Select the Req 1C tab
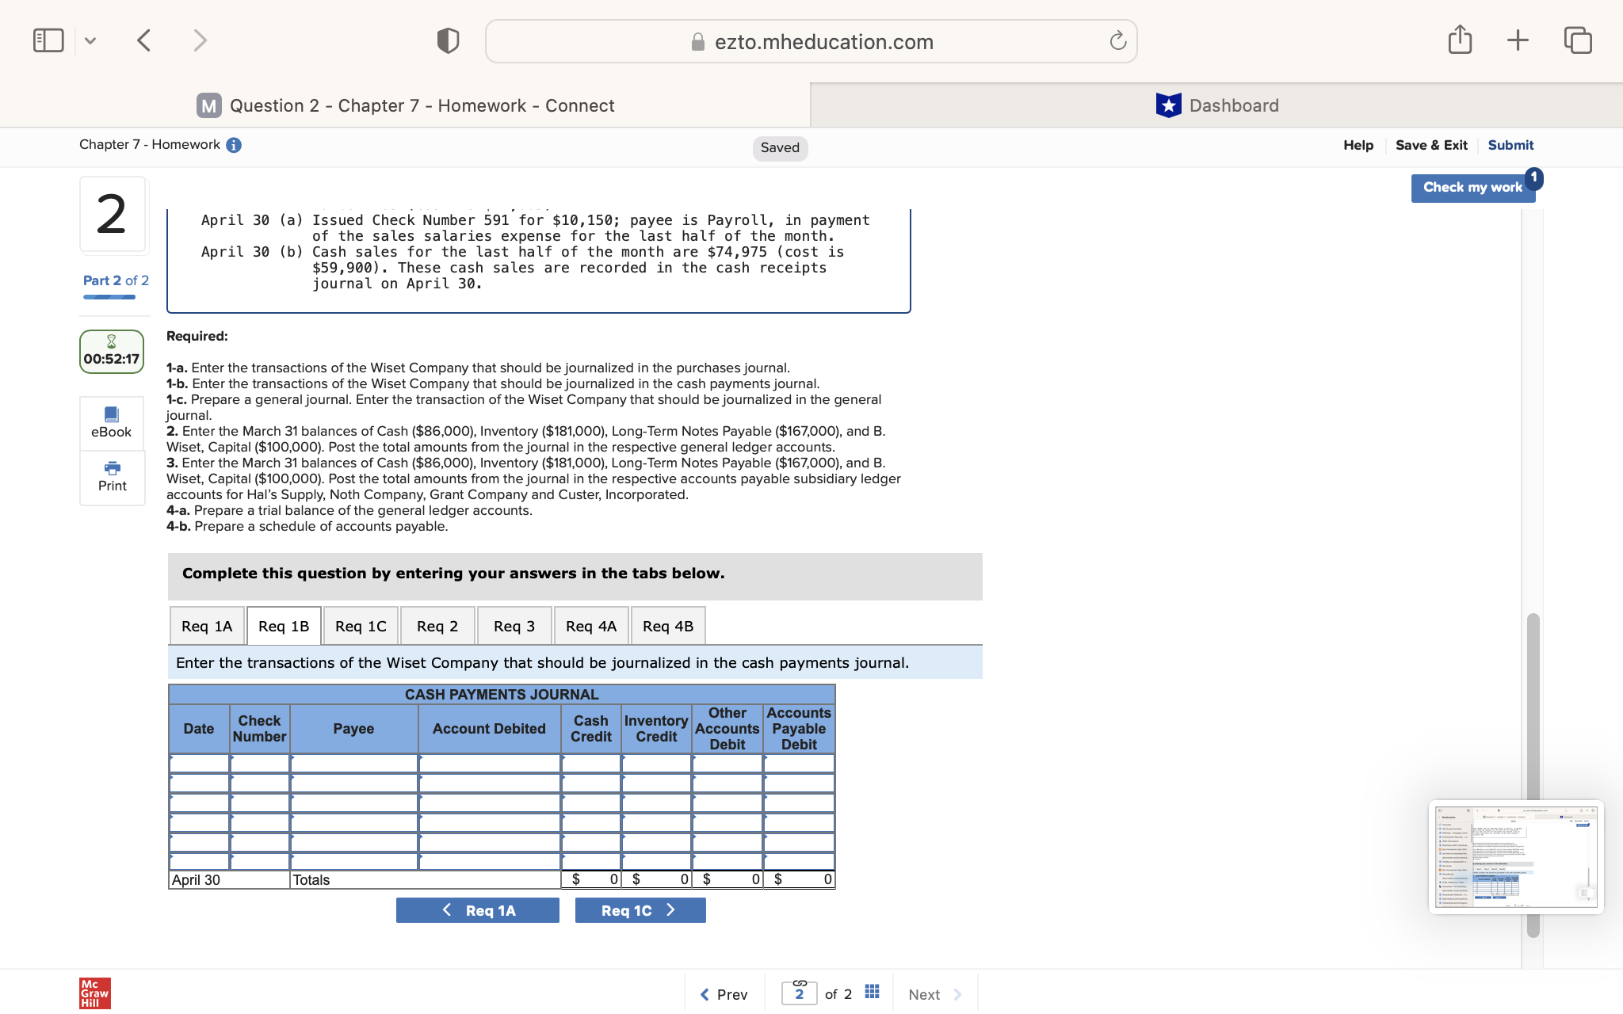The image size is (1623, 1014). 361,625
